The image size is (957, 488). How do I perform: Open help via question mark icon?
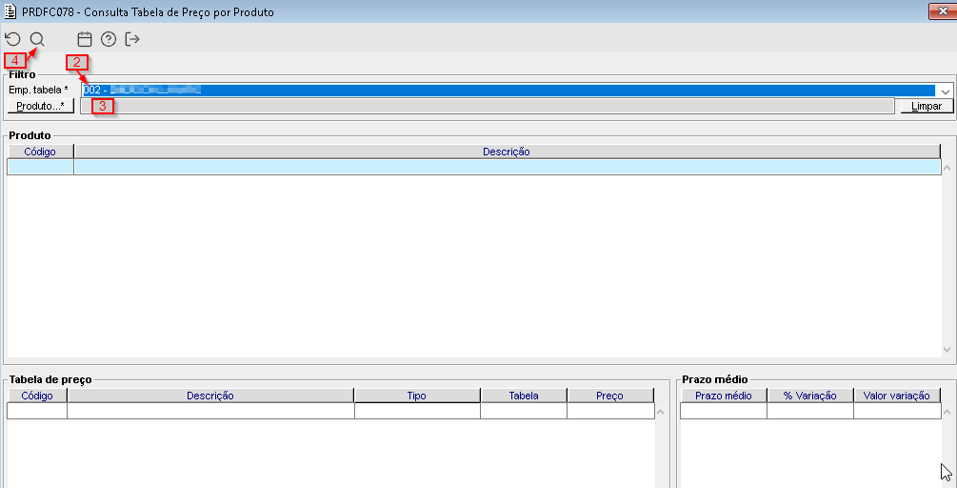pyautogui.click(x=109, y=39)
